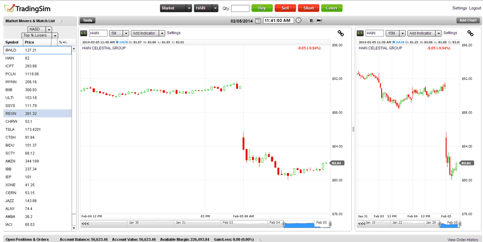
Task: Click the chain link icon on the right chart
Action: tap(470, 34)
